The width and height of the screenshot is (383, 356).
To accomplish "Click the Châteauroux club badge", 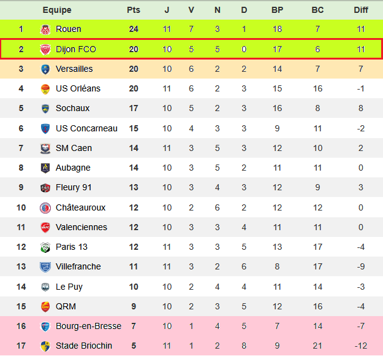I will pos(45,207).
